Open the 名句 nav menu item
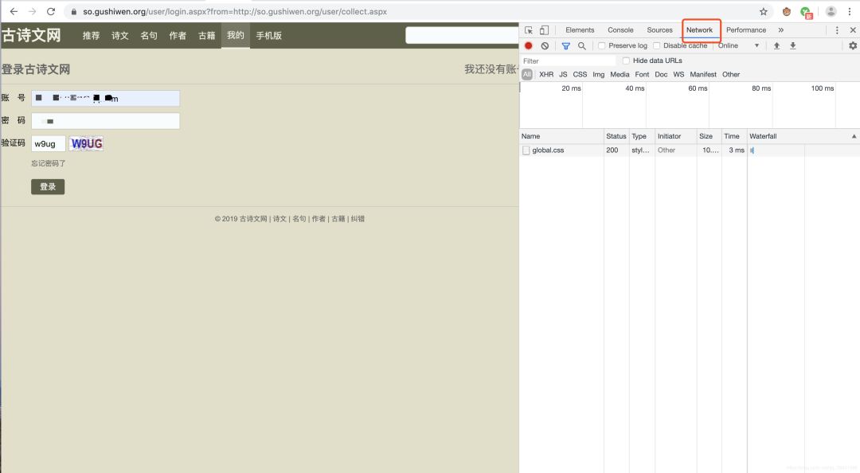The height and width of the screenshot is (473, 860). 149,36
